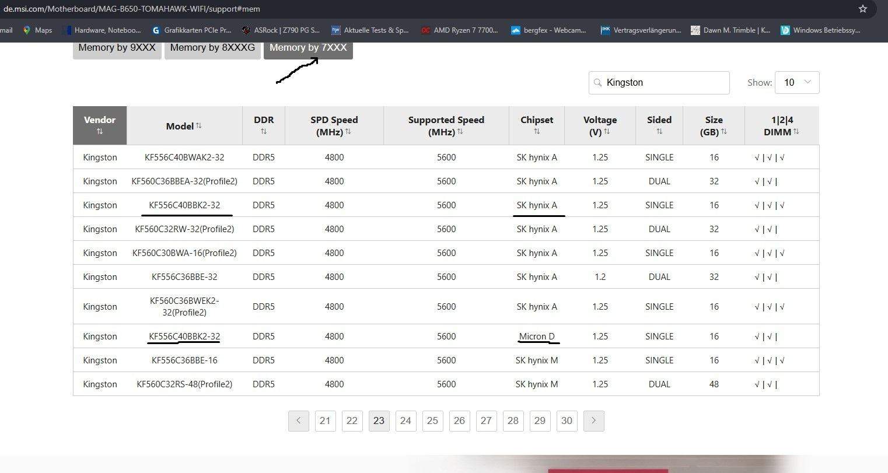This screenshot has height=473, width=888.
Task: Sort table by 1|2|4 DIMM column
Action: (x=782, y=125)
